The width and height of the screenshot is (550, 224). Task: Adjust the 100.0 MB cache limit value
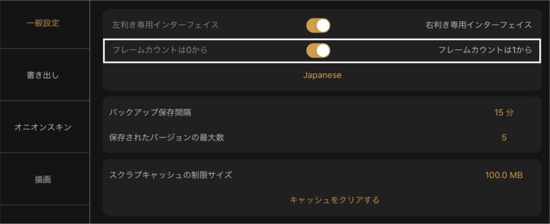504,175
